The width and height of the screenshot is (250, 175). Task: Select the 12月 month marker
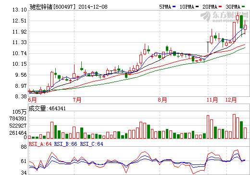pyautogui.click(x=231, y=100)
